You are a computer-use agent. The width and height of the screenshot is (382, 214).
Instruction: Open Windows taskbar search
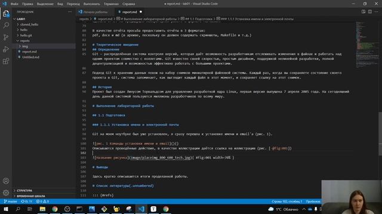(x=18, y=209)
